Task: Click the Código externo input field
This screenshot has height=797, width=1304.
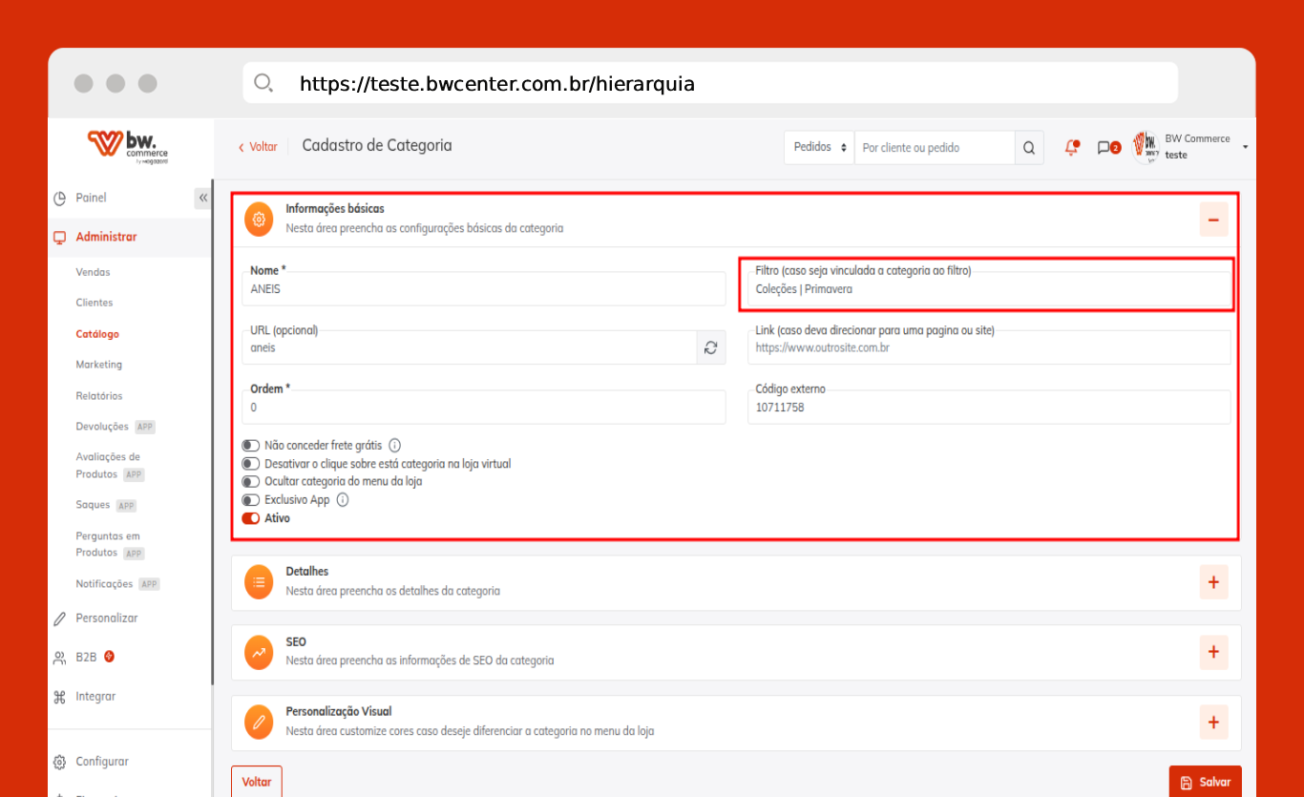Action: click(988, 408)
